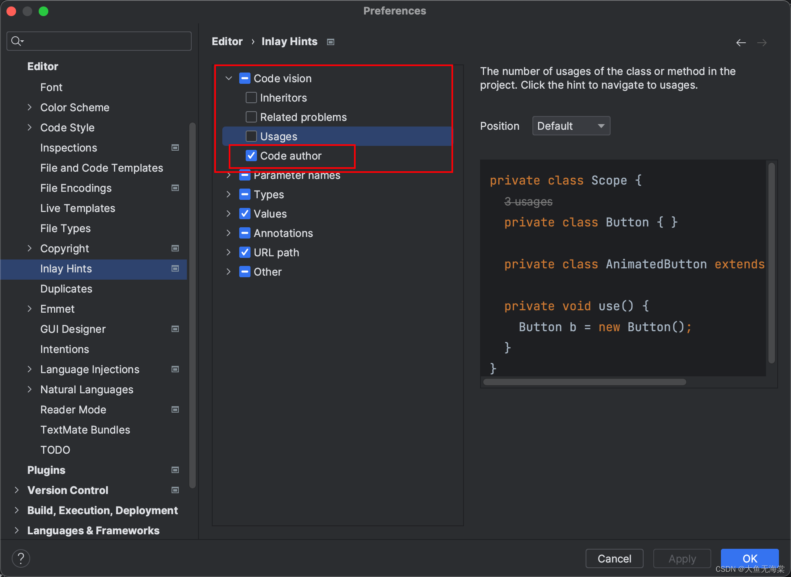
Task: Click into the settings search field
Action: pos(105,41)
